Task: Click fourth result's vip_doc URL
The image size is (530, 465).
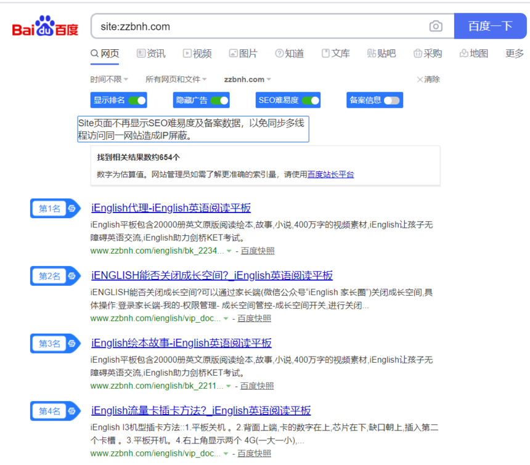Action: [x=155, y=453]
